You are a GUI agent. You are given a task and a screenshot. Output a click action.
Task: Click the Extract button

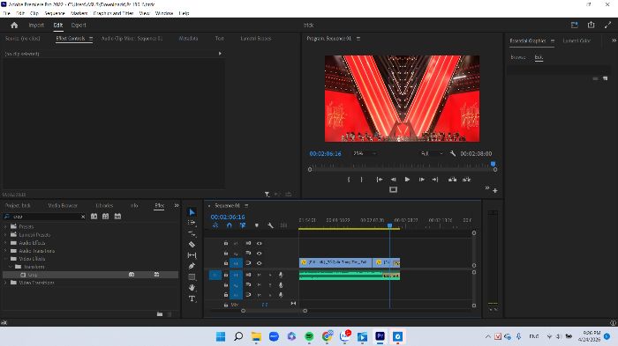467,180
